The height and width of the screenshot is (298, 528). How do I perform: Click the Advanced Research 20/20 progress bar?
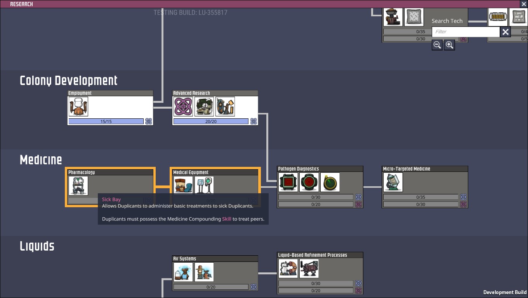[211, 121]
